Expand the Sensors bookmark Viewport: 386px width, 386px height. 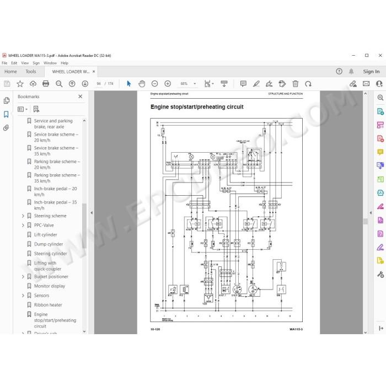[23, 296]
